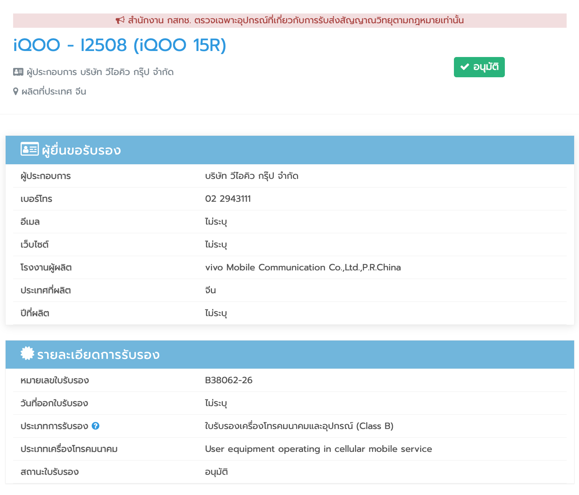Click the ผู้ยื่นขอรับรอง section header title

coord(81,150)
